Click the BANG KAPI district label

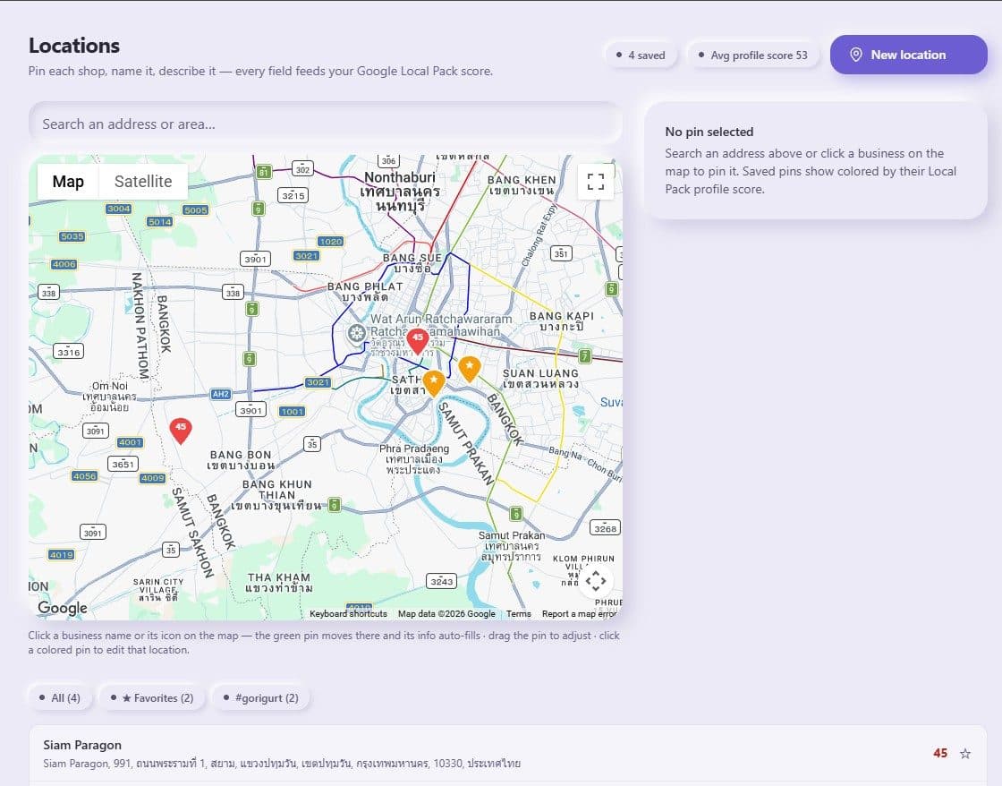pyautogui.click(x=562, y=321)
